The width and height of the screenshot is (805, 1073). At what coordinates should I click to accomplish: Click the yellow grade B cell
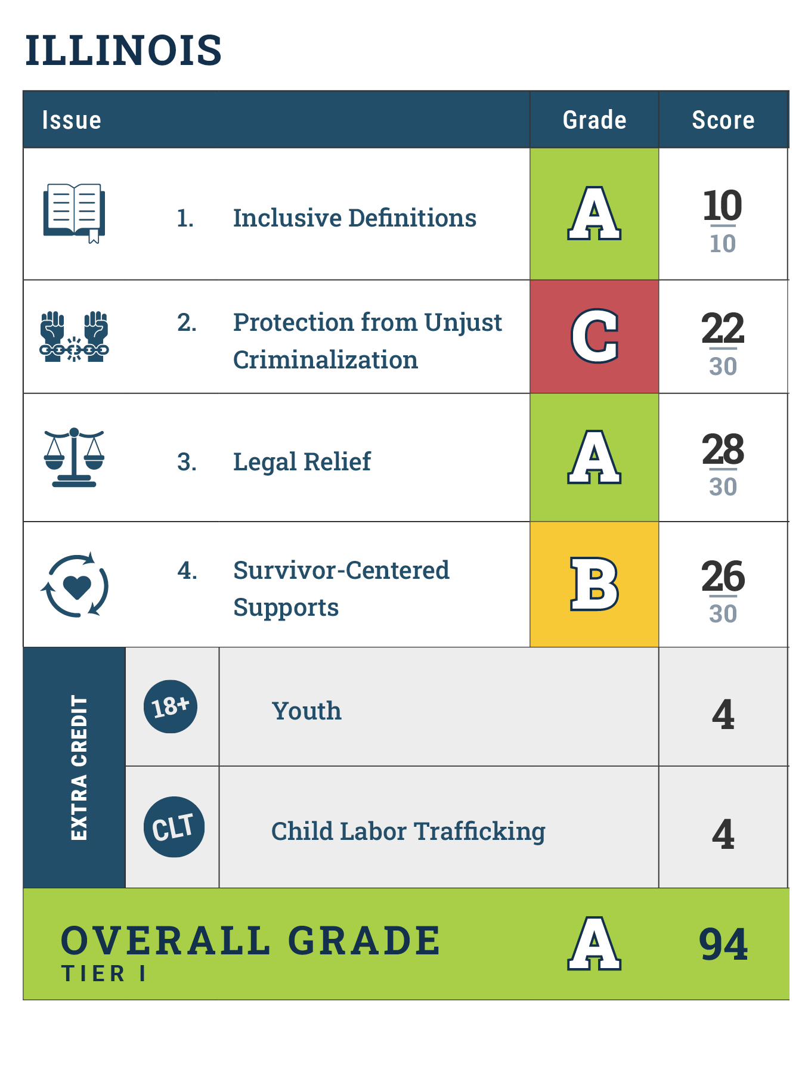[594, 584]
